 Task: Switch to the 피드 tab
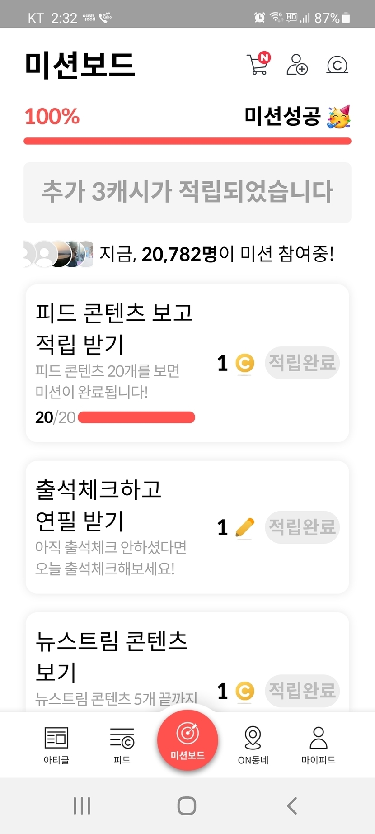coord(122,745)
